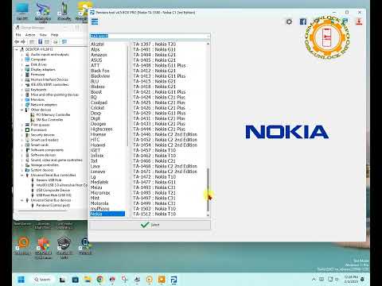Click the red download icon in Pandora tool
The image size is (382, 286).
359,21
